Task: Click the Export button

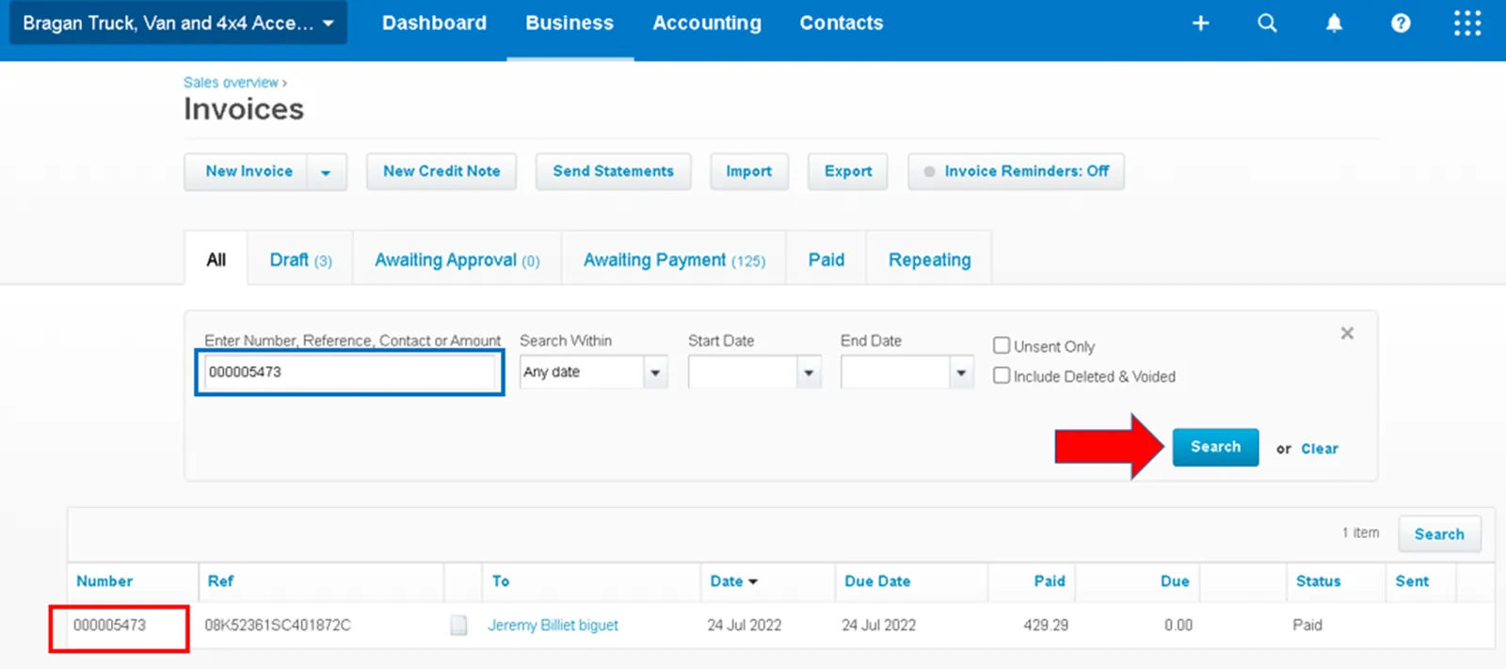Action: pos(847,171)
